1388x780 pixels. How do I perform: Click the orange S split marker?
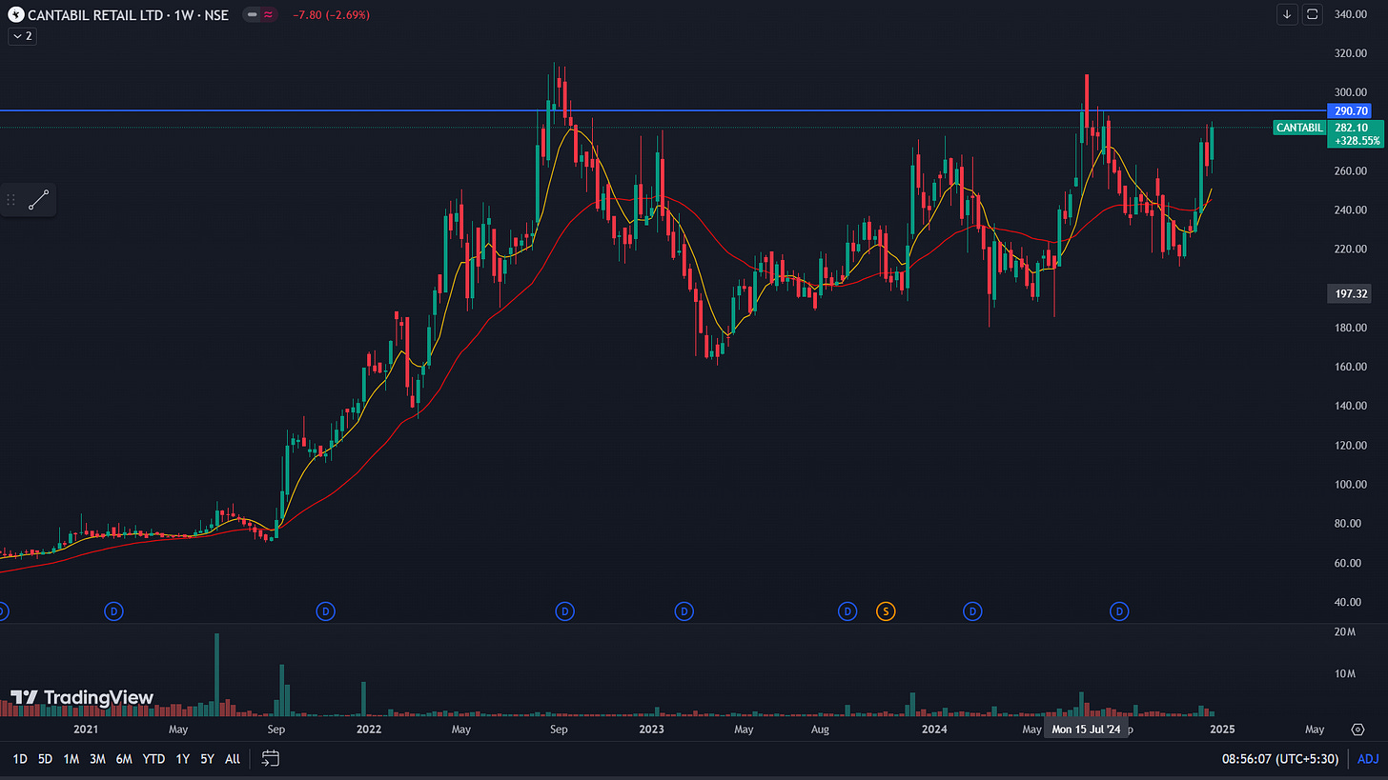[x=886, y=610]
